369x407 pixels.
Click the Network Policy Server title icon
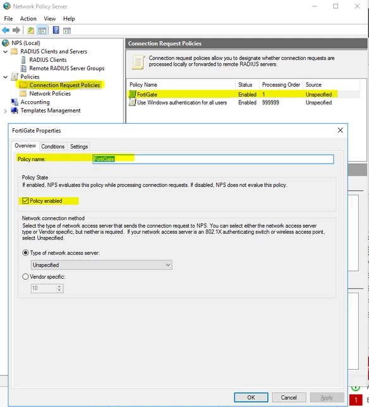tap(7, 6)
